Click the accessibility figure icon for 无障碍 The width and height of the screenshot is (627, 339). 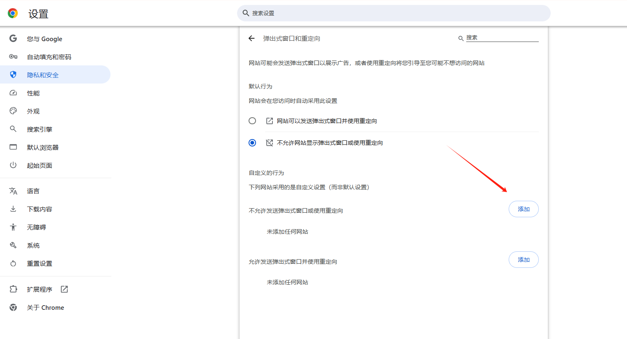coord(13,227)
